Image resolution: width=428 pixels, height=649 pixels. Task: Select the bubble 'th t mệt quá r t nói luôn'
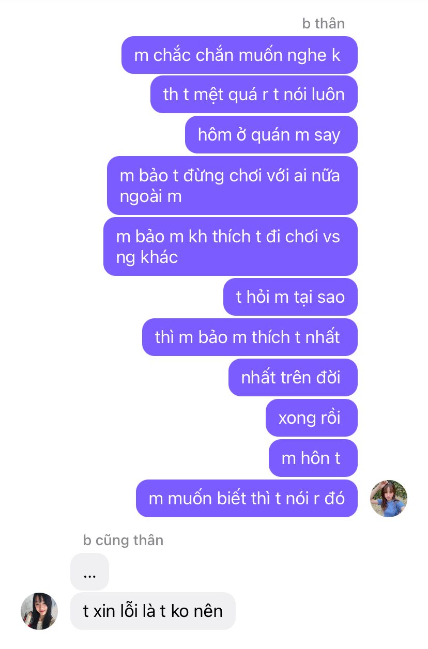(254, 95)
